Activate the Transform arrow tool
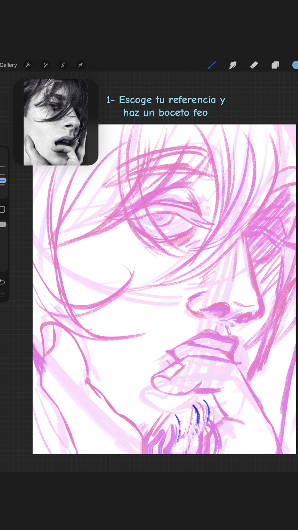298x530 pixels. click(80, 65)
